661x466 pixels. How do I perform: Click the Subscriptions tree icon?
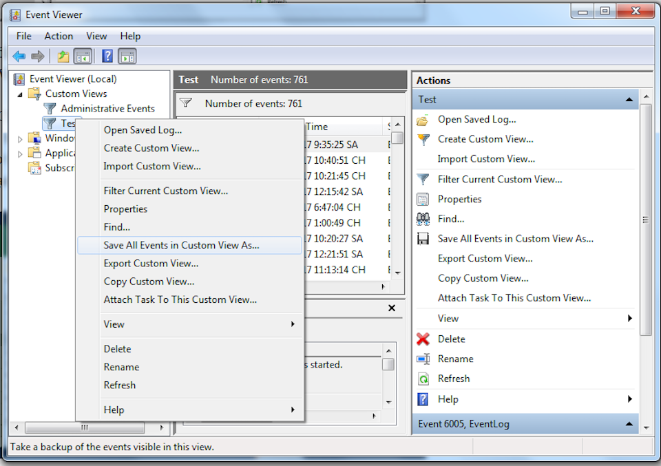coord(34,168)
